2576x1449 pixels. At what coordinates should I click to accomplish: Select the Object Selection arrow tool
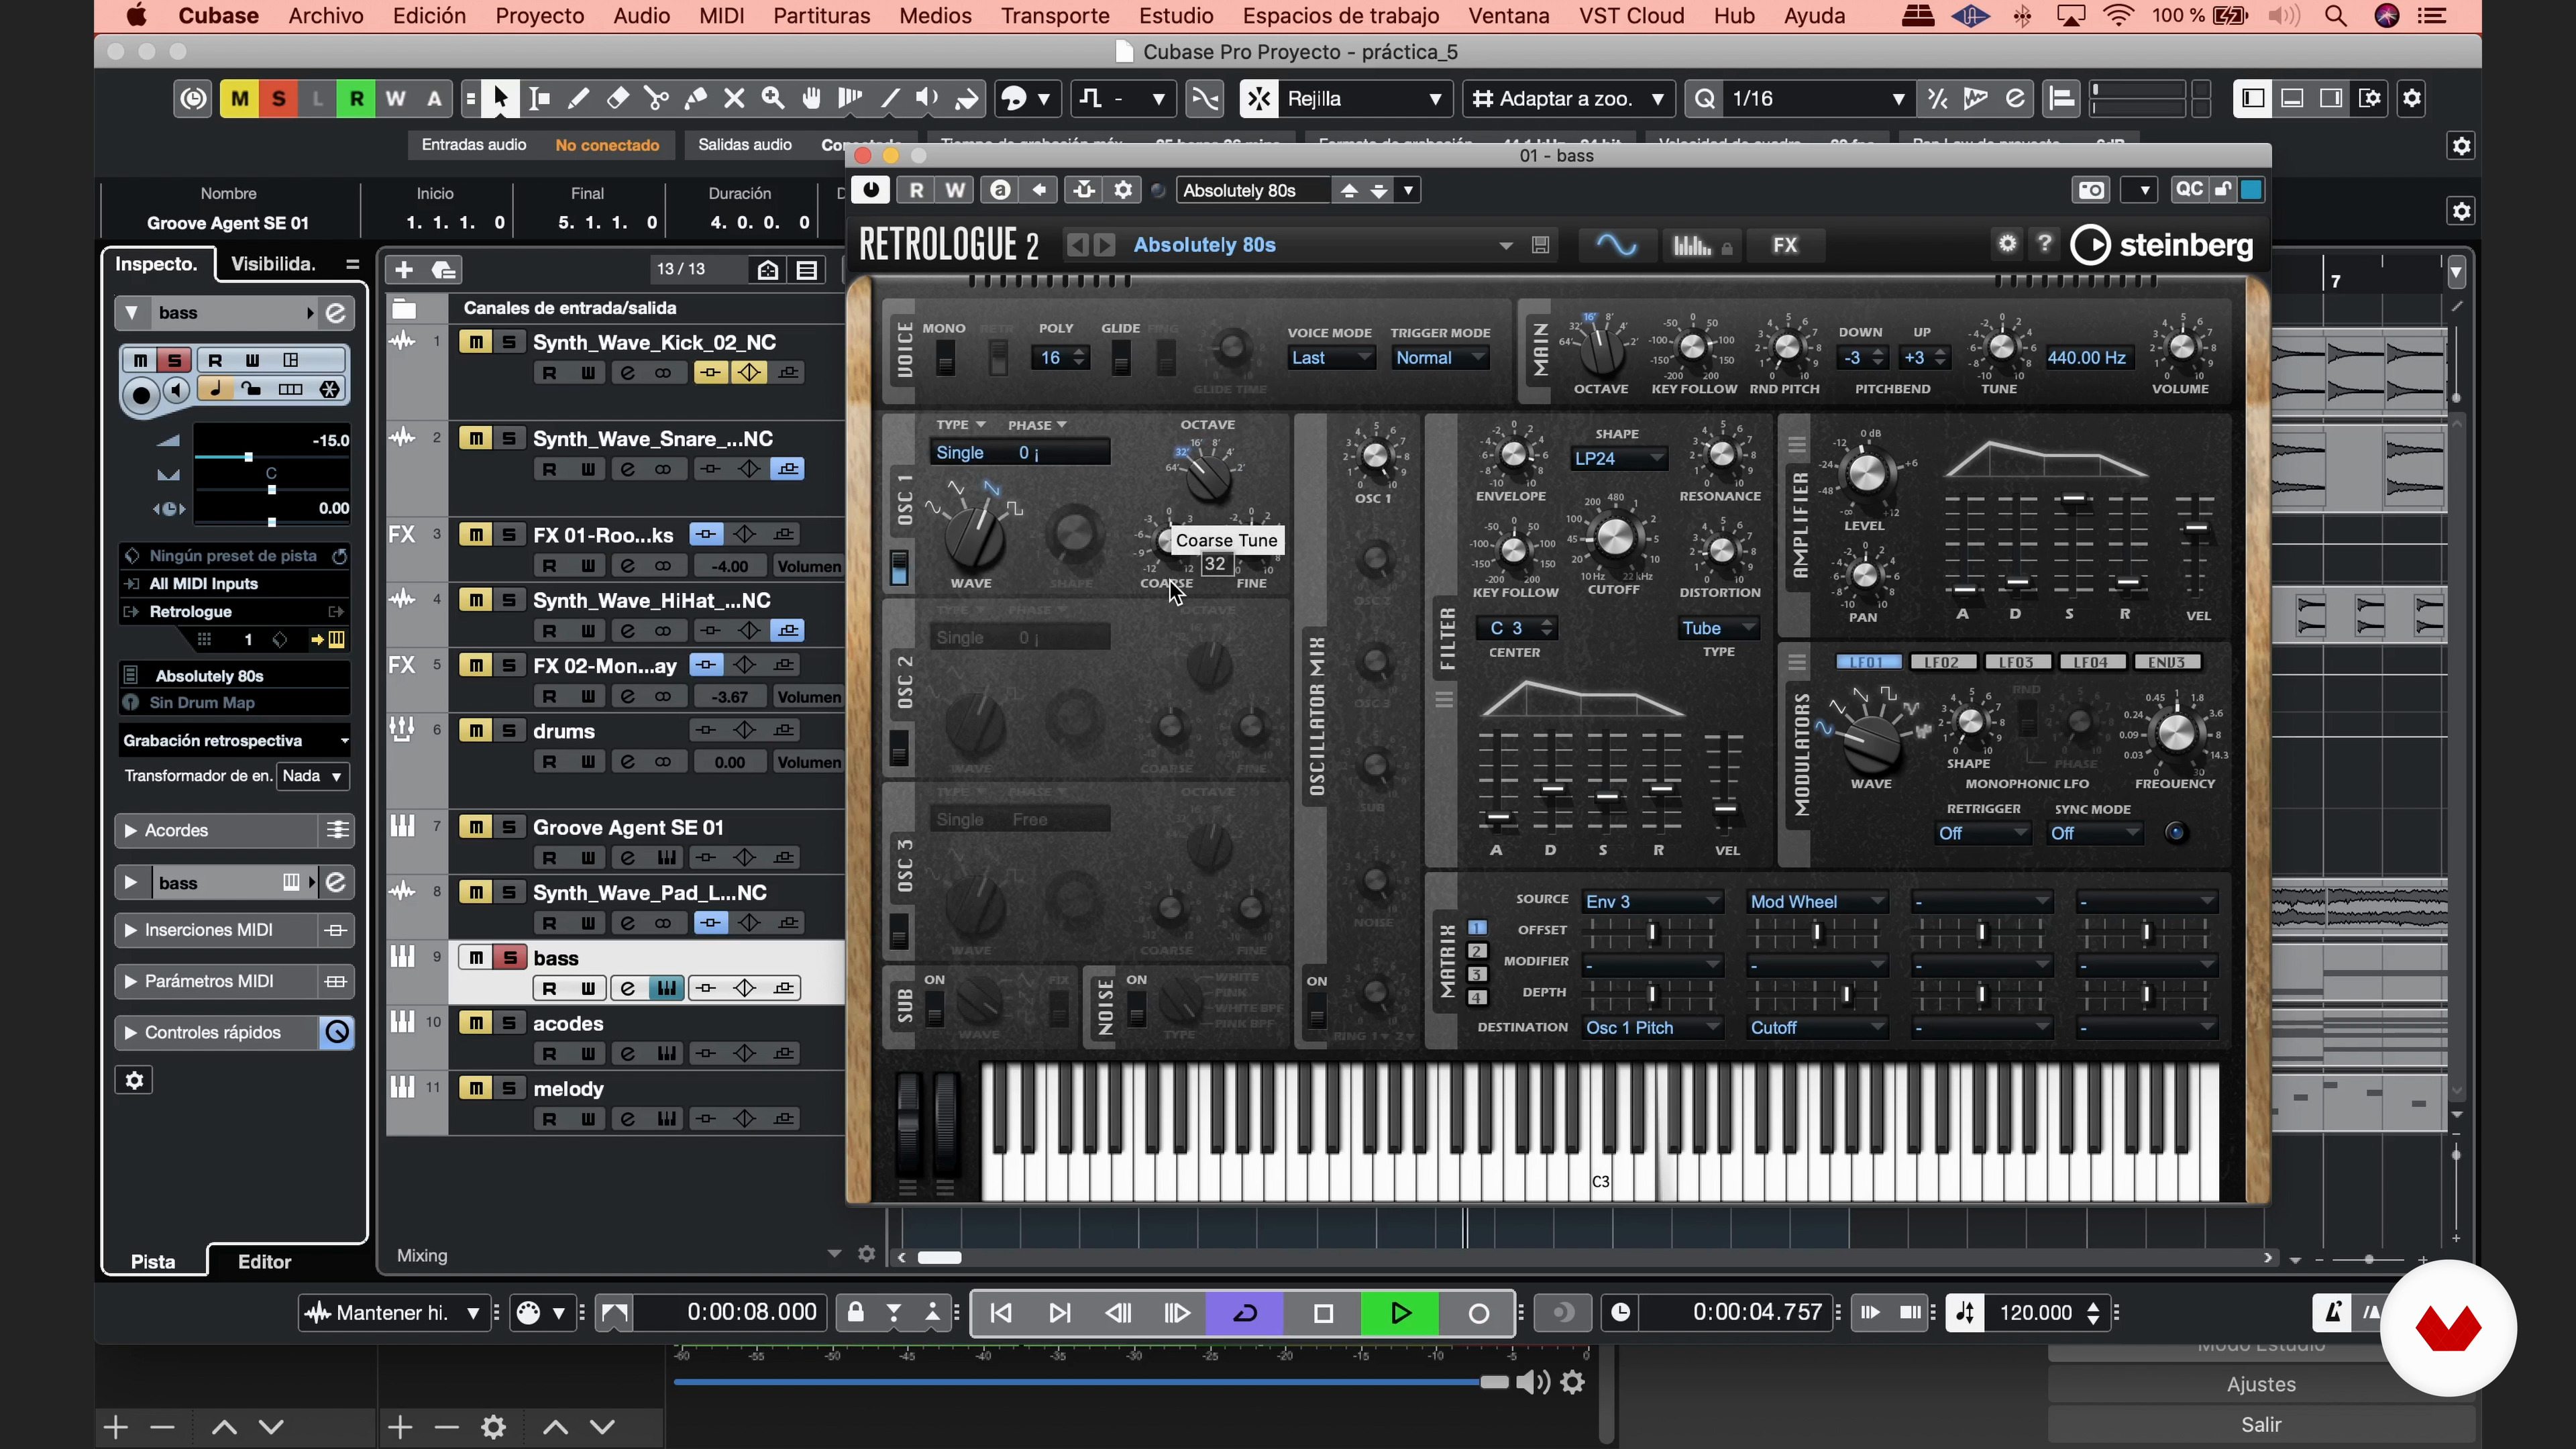(500, 98)
